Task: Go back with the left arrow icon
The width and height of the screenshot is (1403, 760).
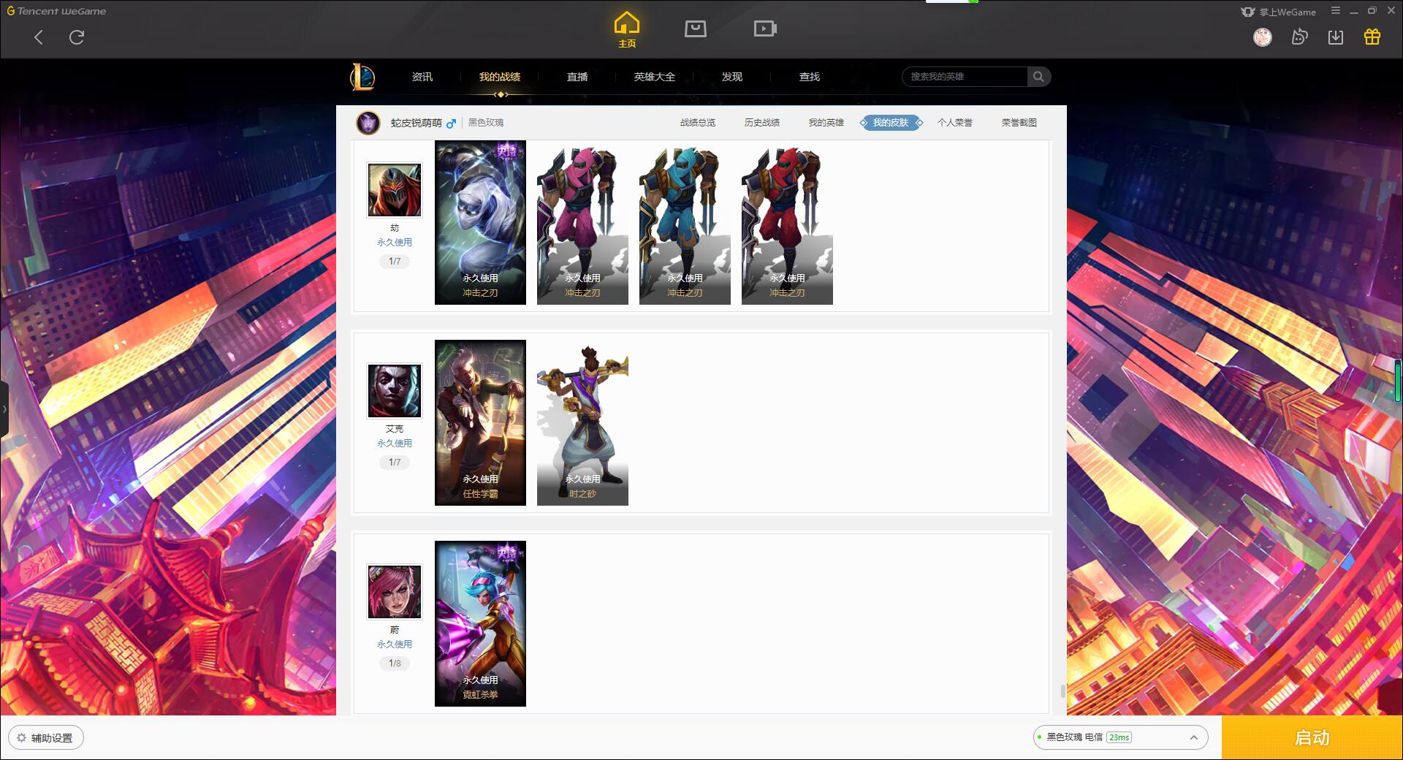Action: 39,37
